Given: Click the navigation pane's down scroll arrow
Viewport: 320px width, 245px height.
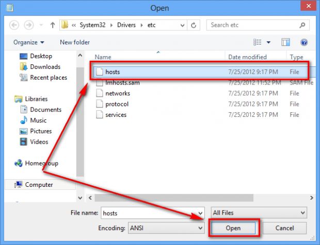Looking at the screenshot, I should 80,198.
